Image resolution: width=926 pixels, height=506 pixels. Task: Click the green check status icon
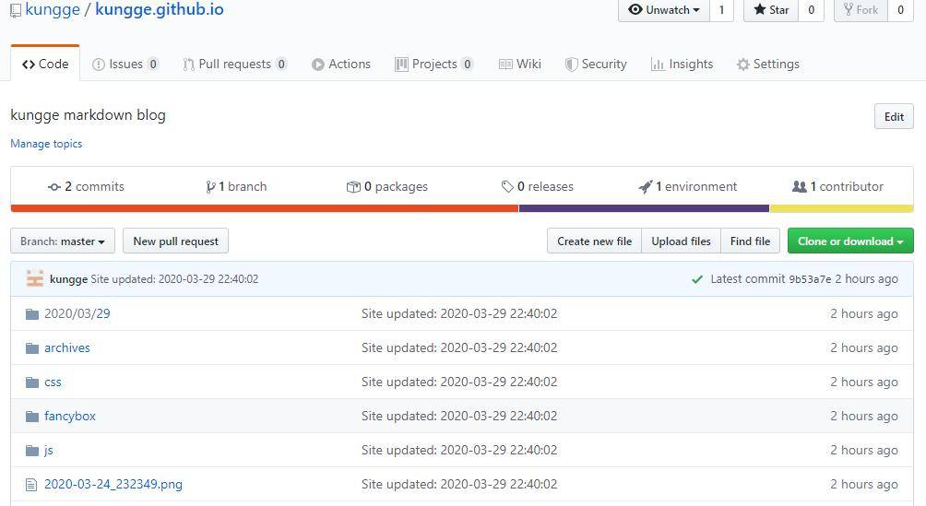(x=697, y=279)
